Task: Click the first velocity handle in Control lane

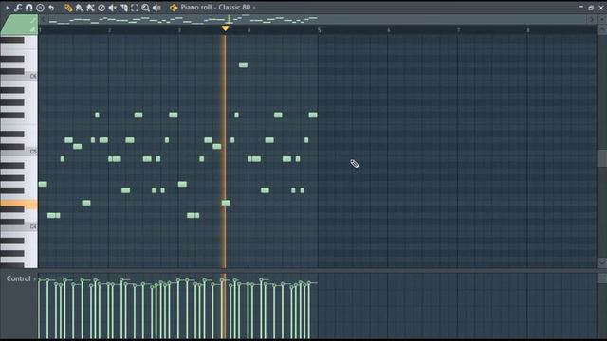Action: tap(40, 280)
